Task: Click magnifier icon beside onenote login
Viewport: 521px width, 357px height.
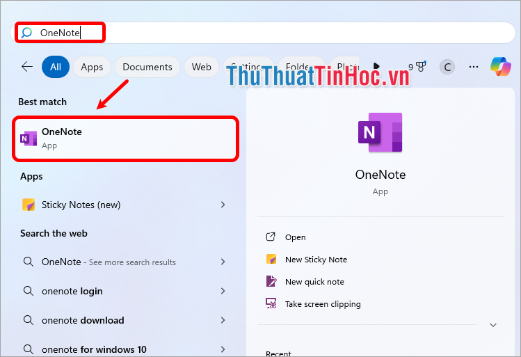Action: pos(29,291)
